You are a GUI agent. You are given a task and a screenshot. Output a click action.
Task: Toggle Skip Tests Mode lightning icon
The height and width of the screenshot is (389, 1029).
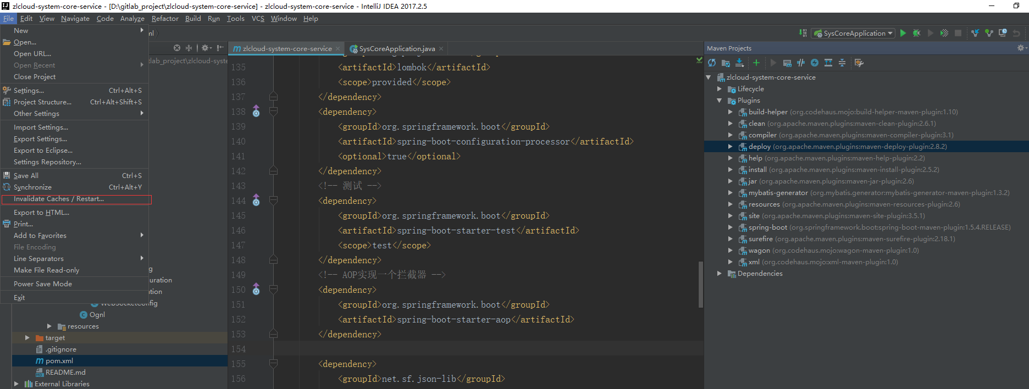coord(815,63)
